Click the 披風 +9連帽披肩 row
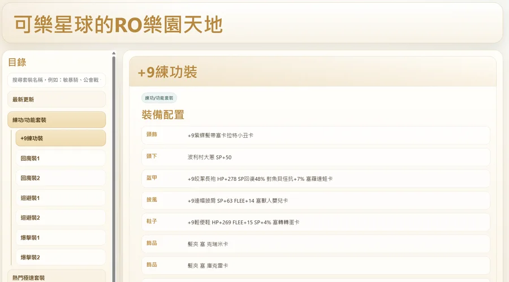Viewport: 509px width, 282px height. click(x=315, y=200)
